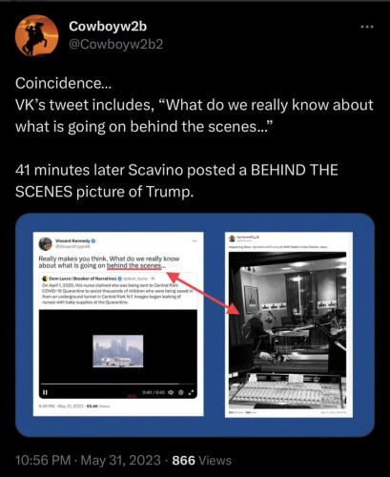View the 866 Views analytics count
Viewport: 390px width, 477px height.
201,460
